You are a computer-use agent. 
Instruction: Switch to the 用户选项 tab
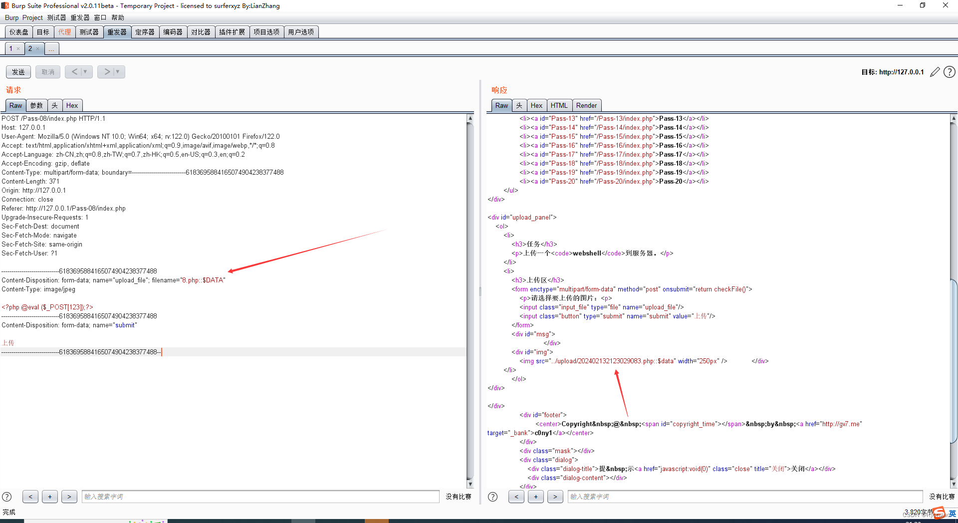[x=301, y=32]
